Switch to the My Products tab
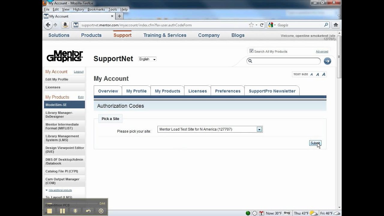This screenshot has height=216, width=384. pyautogui.click(x=167, y=91)
